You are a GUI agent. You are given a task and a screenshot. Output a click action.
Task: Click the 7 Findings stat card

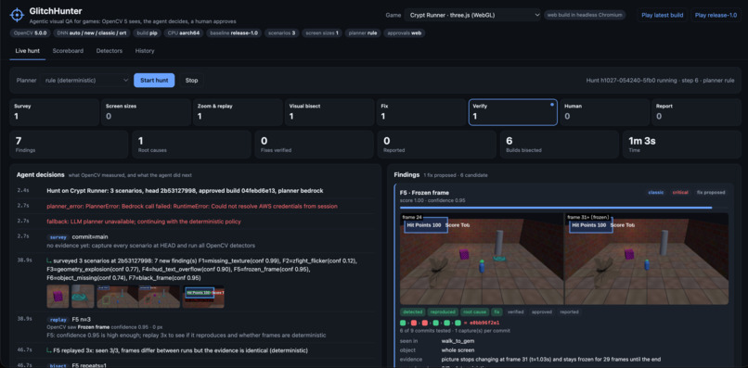[x=69, y=145]
